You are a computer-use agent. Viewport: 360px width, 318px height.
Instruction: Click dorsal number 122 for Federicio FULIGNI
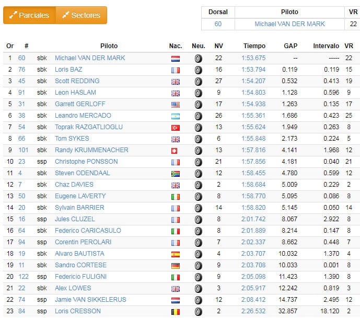point(24,277)
